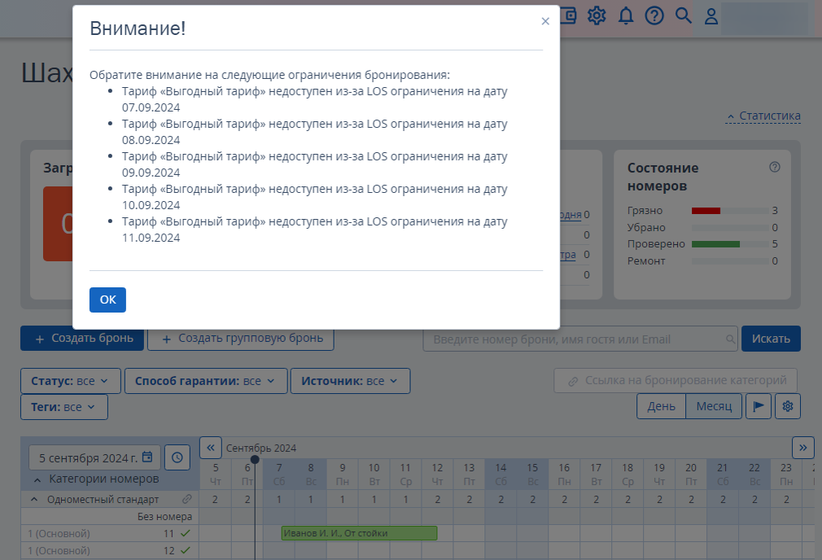Open search magnifier in top bar
Viewport: 822px width, 560px height.
[683, 15]
